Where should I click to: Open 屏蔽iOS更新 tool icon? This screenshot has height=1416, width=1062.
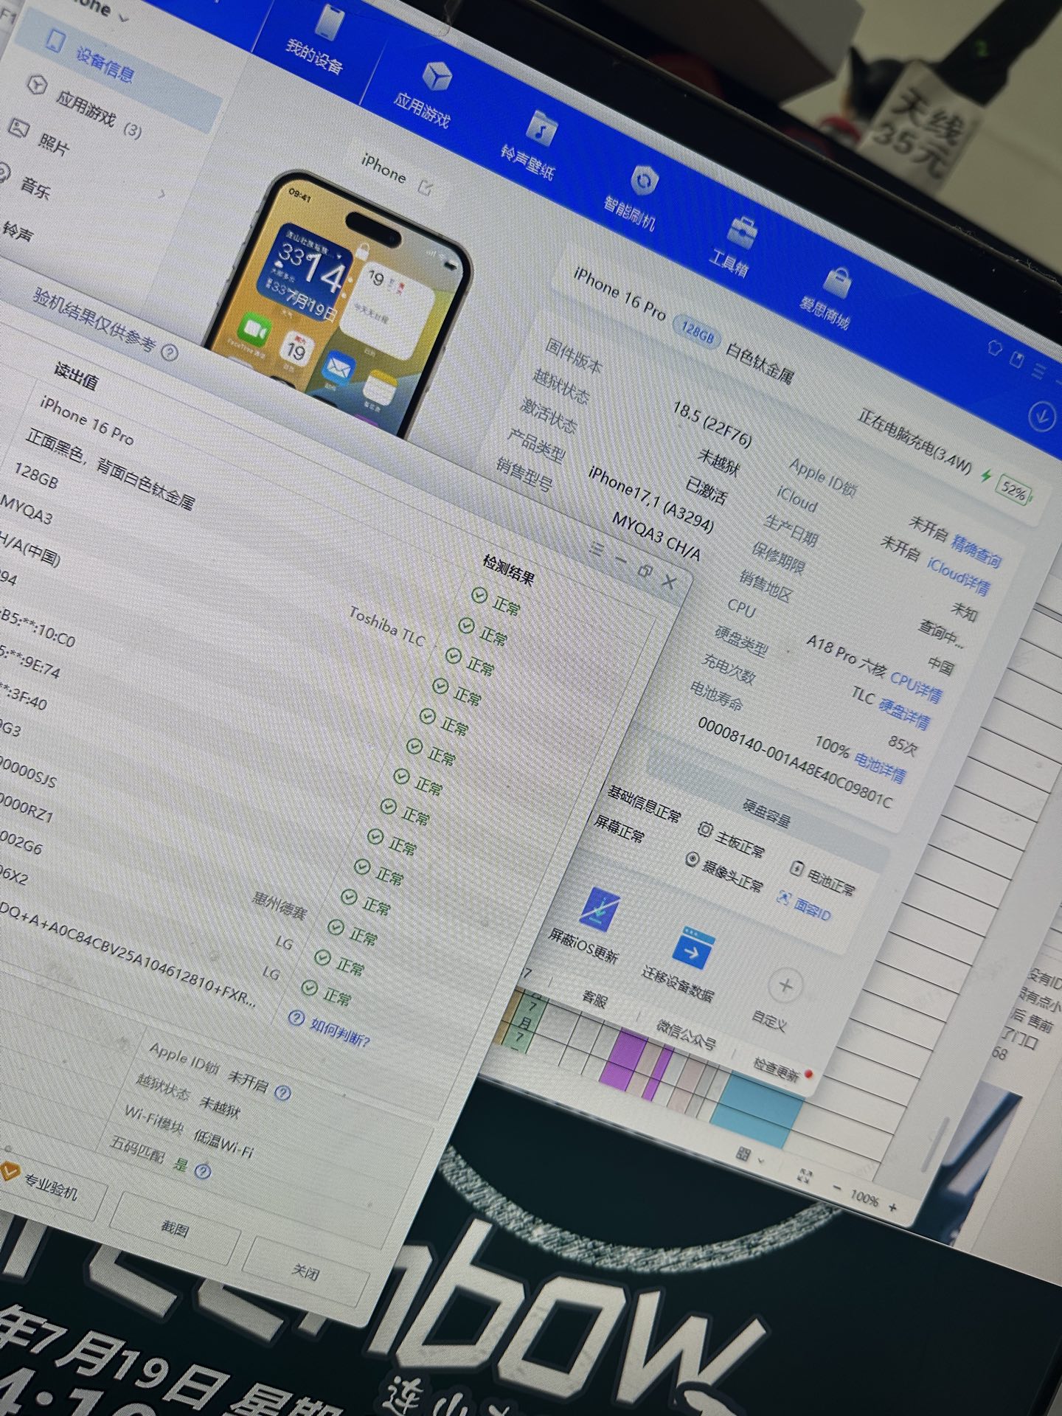(600, 909)
